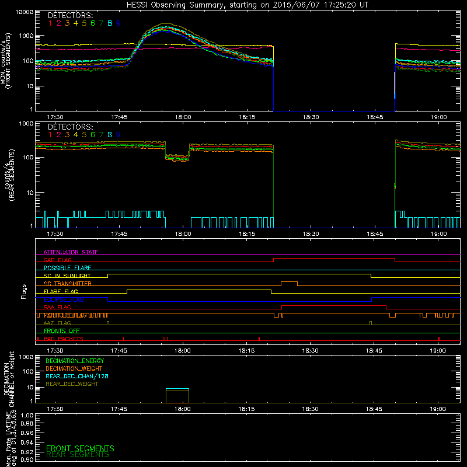Click the GAP_FLAG label
The width and height of the screenshot is (467, 467).
(57, 260)
